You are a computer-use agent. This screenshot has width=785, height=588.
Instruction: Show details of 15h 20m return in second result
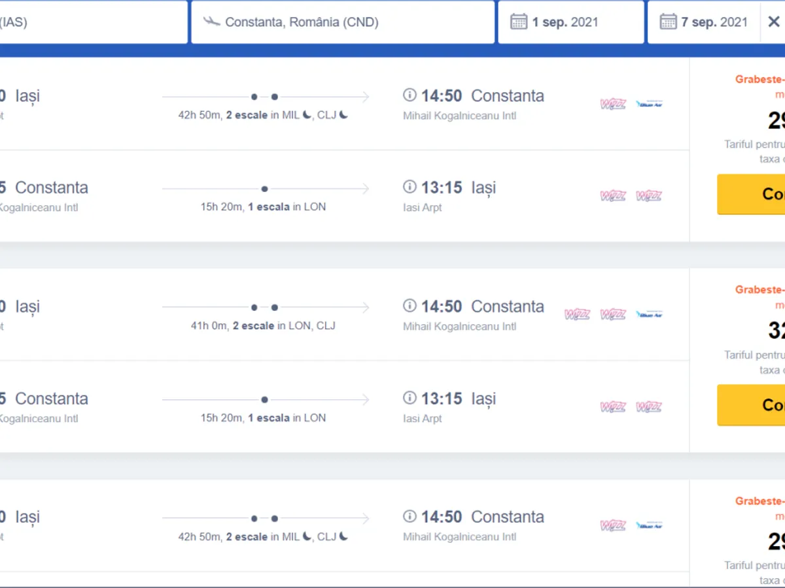pyautogui.click(x=263, y=417)
